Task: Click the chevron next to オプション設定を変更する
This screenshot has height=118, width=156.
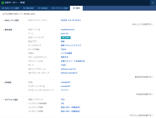Action: click(153, 115)
